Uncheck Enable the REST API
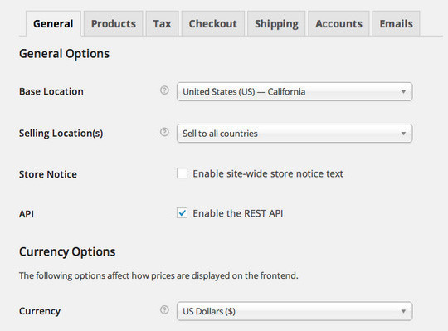 [182, 213]
